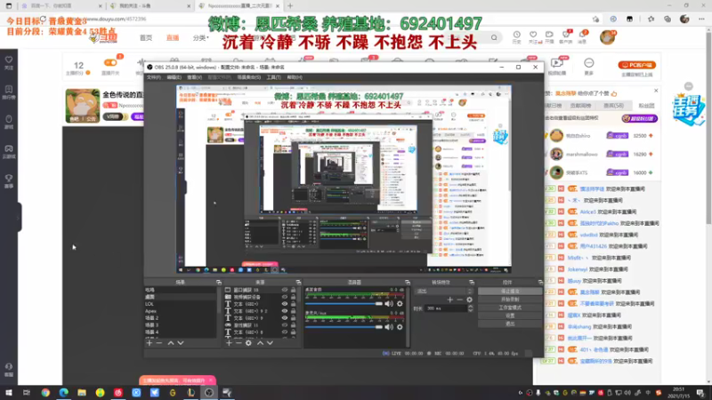Click Douyu home navigation link

click(146, 37)
